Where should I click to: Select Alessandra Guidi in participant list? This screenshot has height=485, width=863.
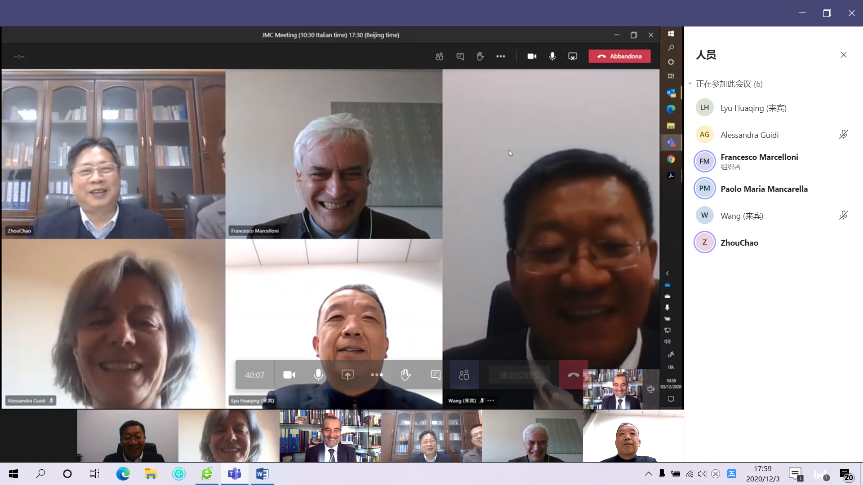click(773, 135)
